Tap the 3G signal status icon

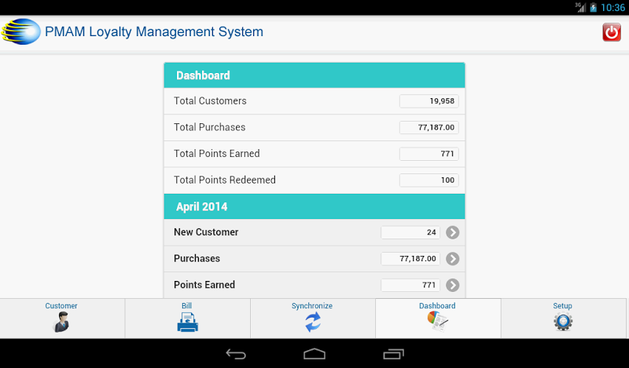tap(580, 7)
